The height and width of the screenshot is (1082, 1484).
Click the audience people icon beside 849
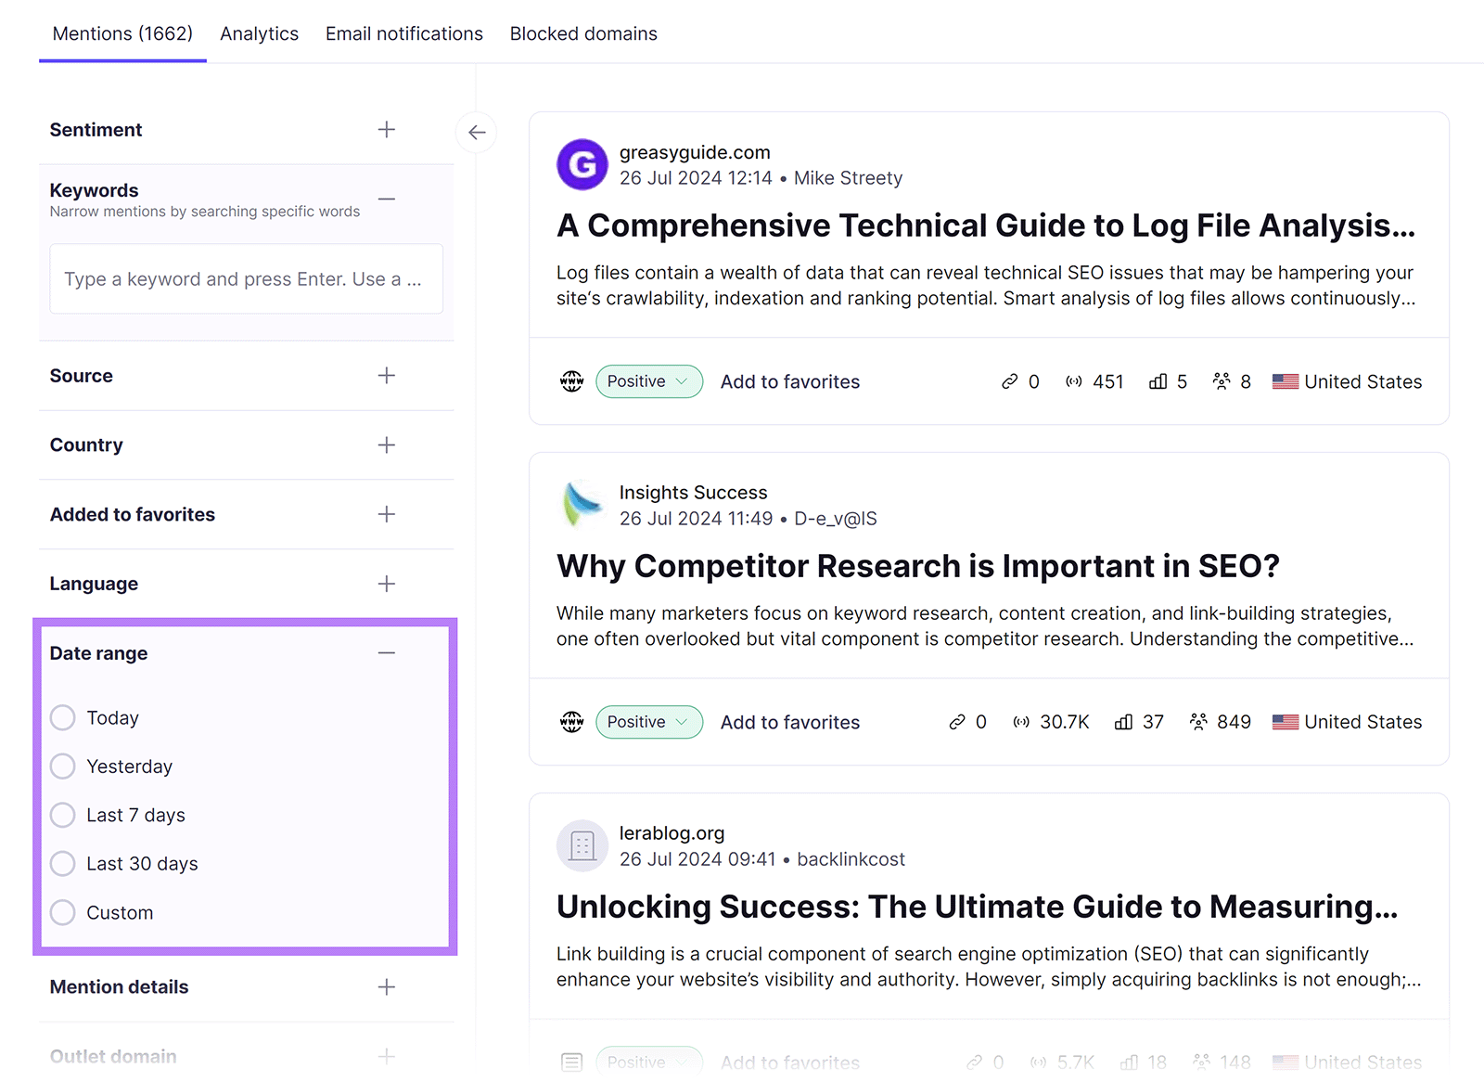pos(1198,722)
